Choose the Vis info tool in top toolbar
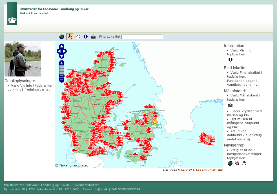This screenshot has height=194, width=277. tap(86, 37)
